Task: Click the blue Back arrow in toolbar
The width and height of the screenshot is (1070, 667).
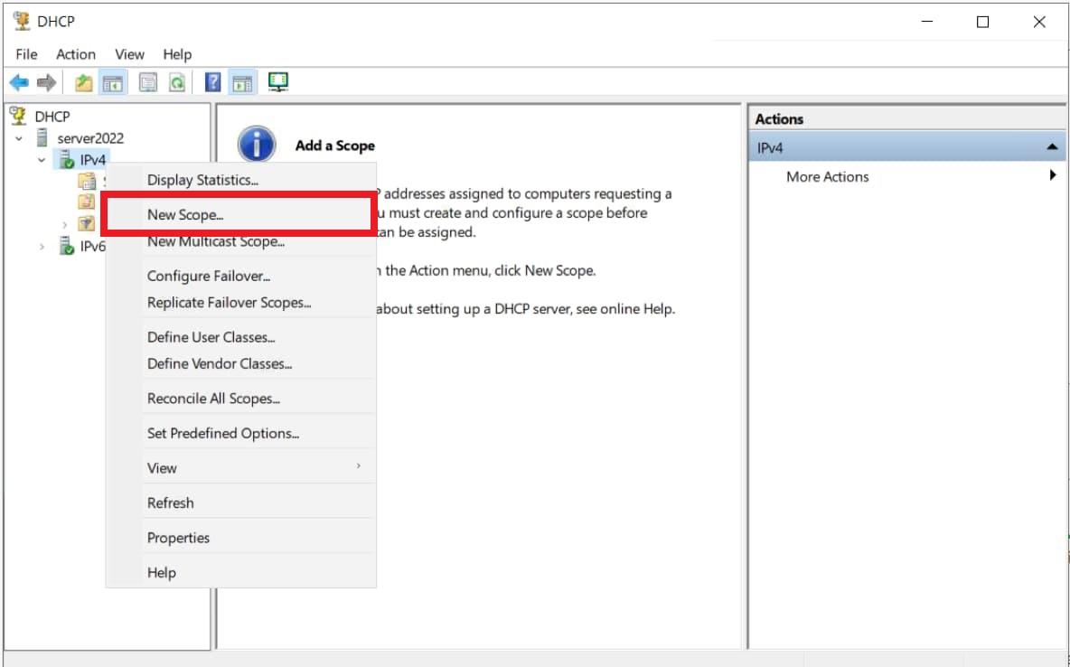Action: coord(18,83)
